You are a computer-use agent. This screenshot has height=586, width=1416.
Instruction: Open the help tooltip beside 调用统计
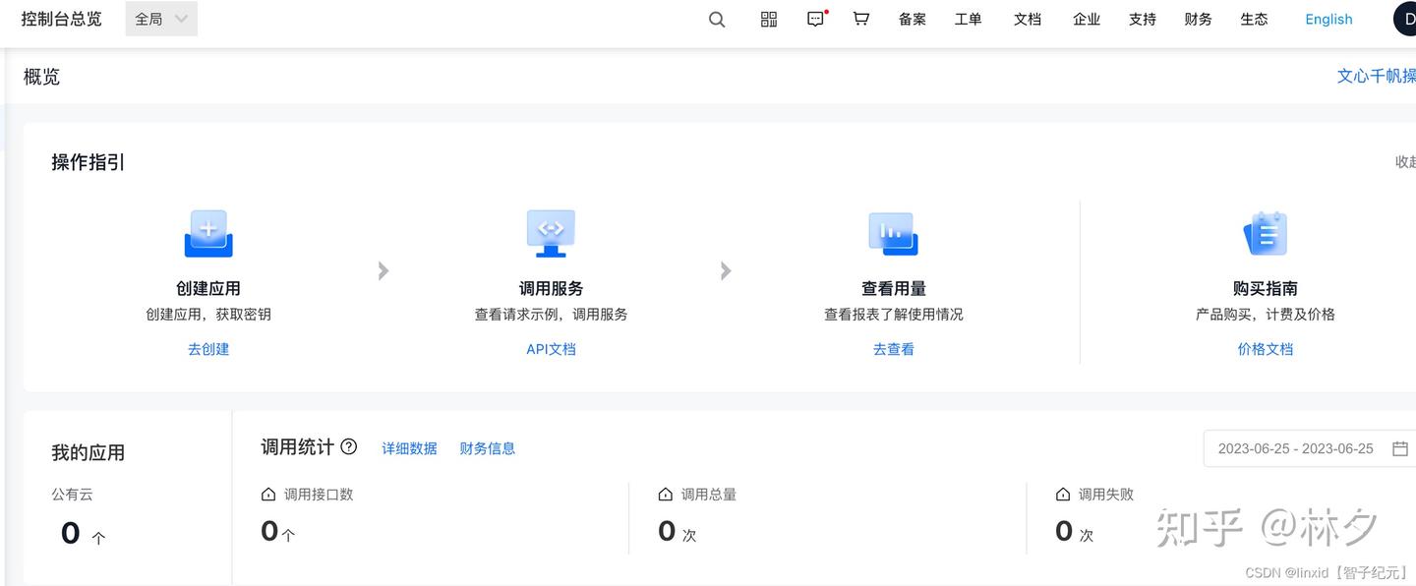(349, 447)
